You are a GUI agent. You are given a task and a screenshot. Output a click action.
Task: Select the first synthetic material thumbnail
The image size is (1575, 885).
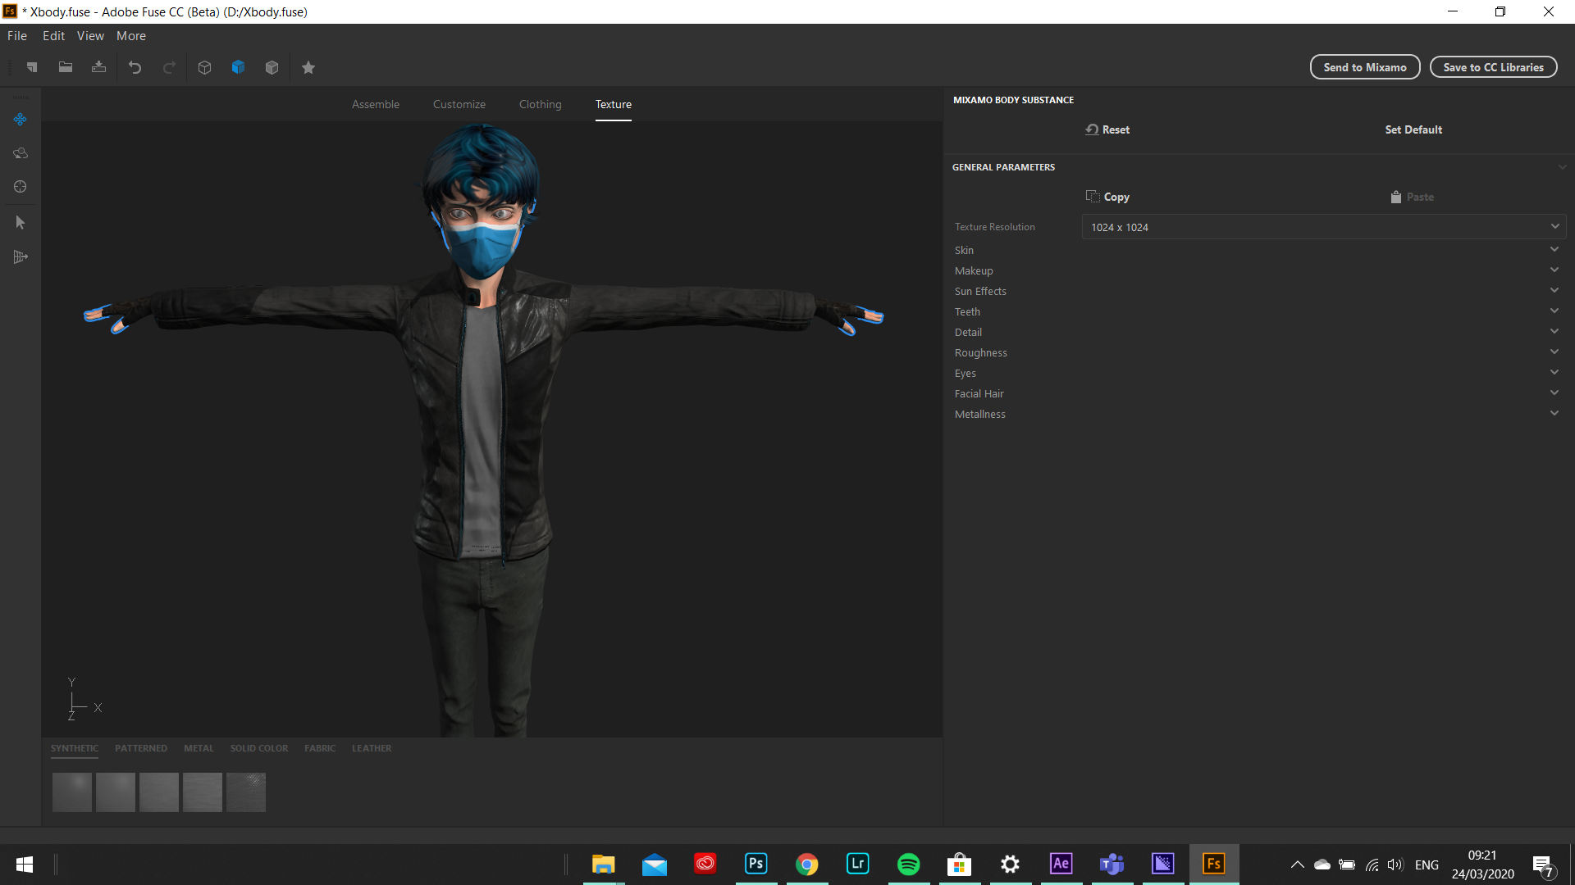click(72, 792)
